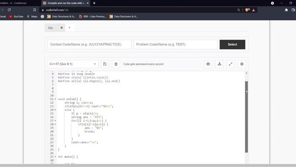This screenshot has height=167, width=296.
Task: Open Brave Shields lion icon
Action: 247,10
